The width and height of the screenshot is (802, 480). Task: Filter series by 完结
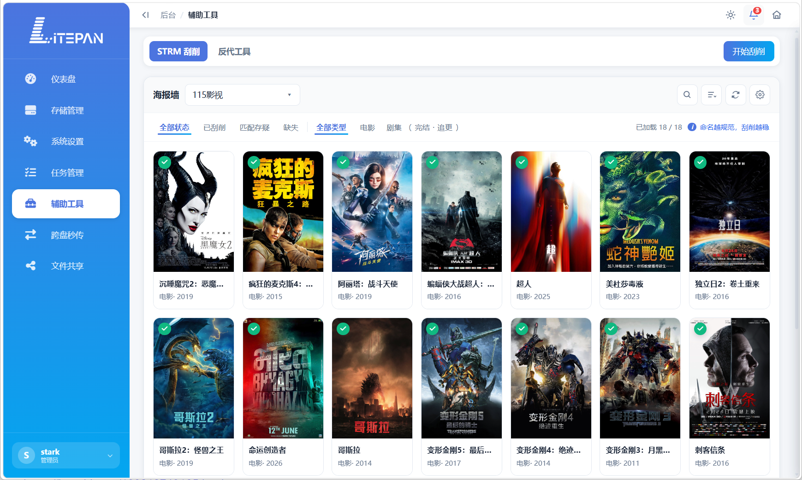(422, 127)
